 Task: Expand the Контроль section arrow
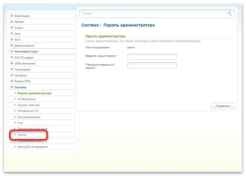pyautogui.click(x=12, y=75)
